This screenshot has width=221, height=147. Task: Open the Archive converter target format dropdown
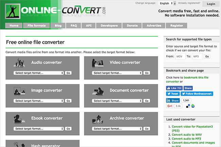pos(117,129)
